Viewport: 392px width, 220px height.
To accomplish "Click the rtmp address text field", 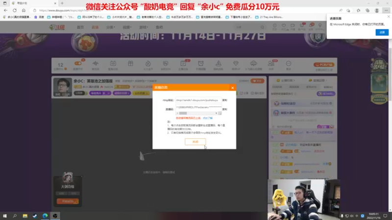I will [x=198, y=100].
